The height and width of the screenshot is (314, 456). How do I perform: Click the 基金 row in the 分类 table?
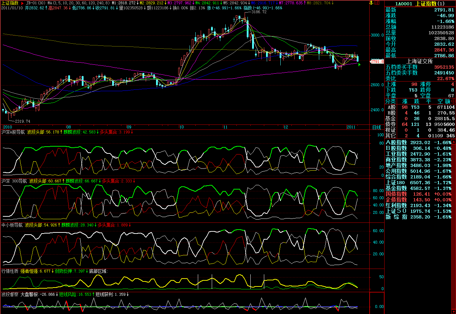[x=420, y=118]
